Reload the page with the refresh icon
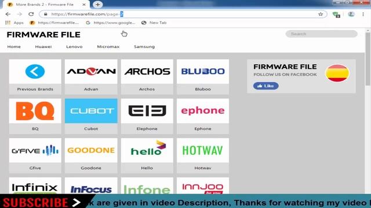Image resolution: width=371 pixels, height=208 pixels. [x=31, y=14]
